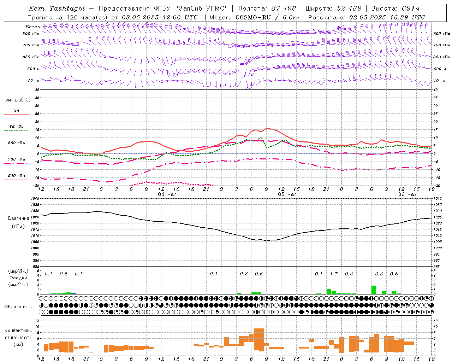Select the longitude value 87.498
The image size is (452, 362).
click(284, 8)
